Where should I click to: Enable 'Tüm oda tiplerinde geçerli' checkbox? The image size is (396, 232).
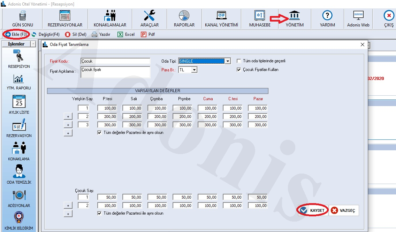pos(239,61)
